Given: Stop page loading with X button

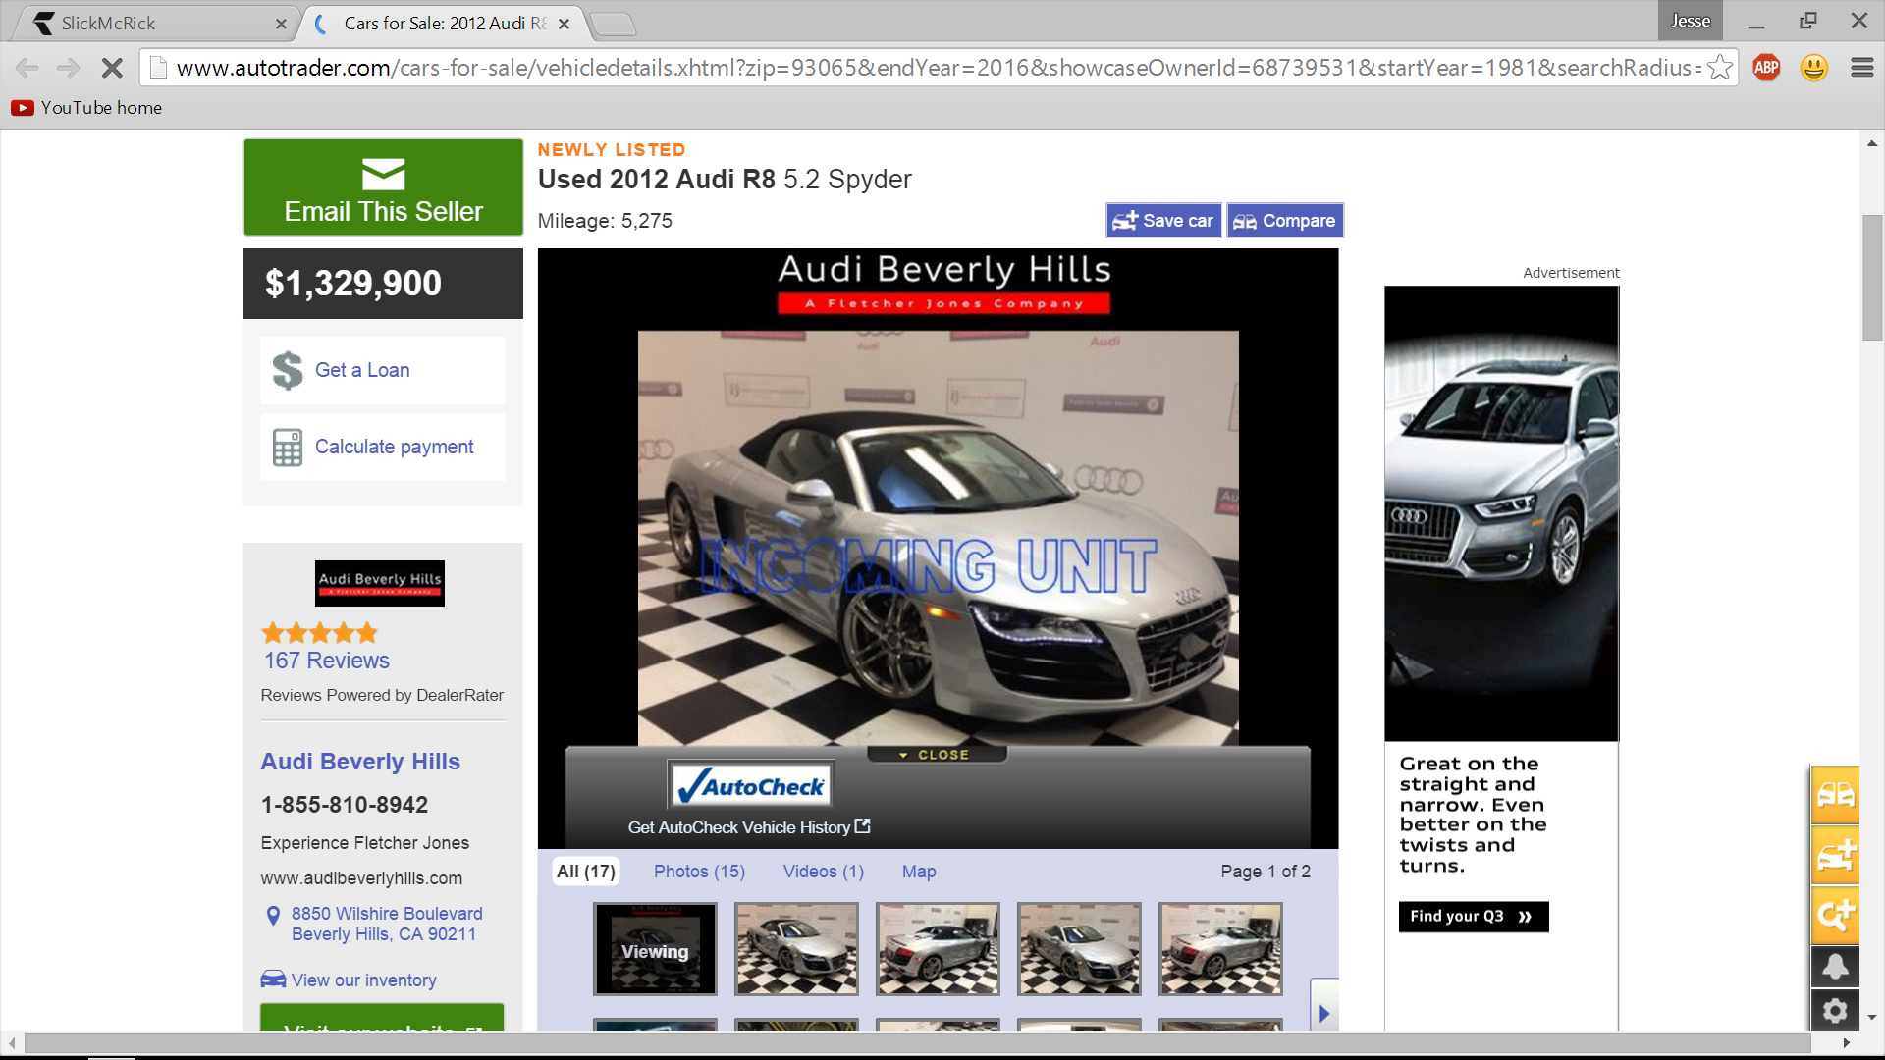Looking at the screenshot, I should pyautogui.click(x=112, y=68).
